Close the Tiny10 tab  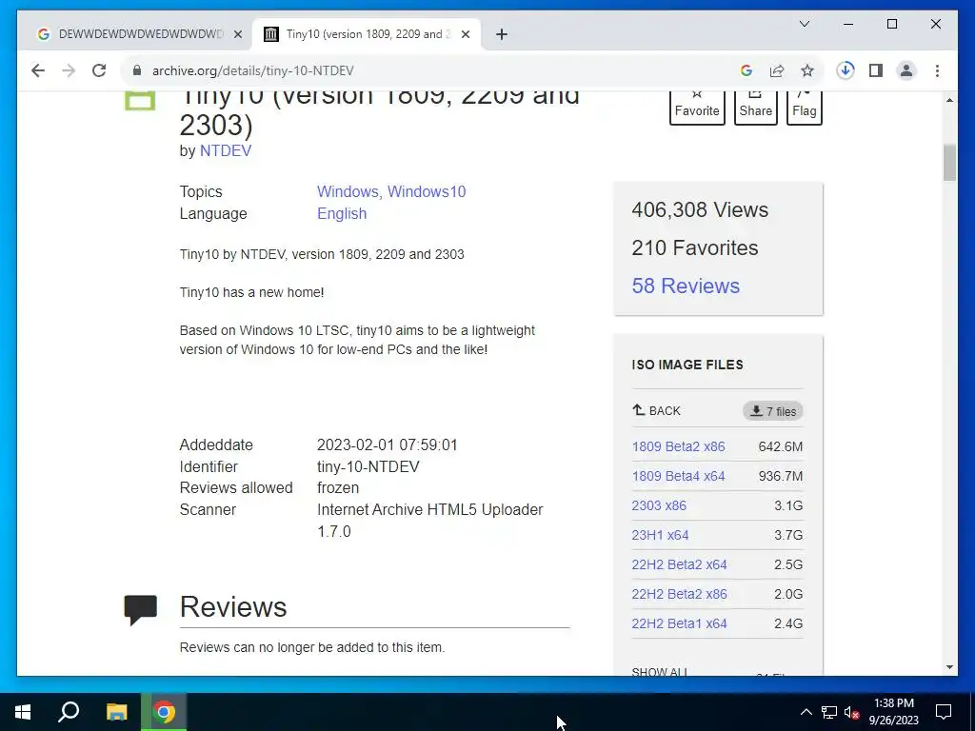(465, 34)
